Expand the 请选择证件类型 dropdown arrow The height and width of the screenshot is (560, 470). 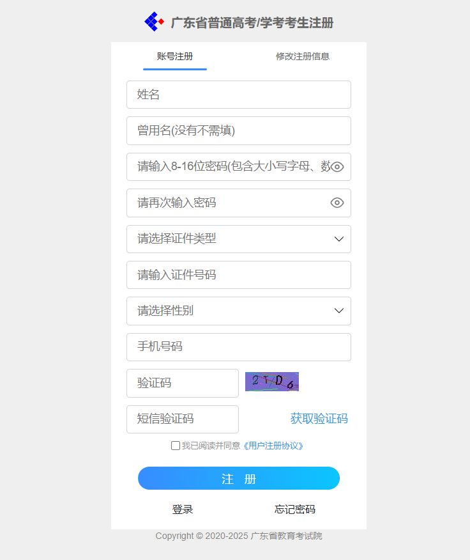tap(338, 239)
